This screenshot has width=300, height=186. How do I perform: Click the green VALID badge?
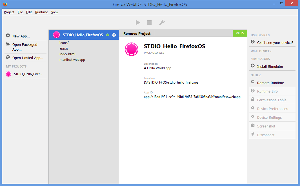tap(240, 33)
